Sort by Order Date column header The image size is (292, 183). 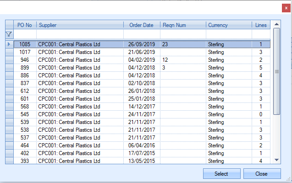coord(141,25)
